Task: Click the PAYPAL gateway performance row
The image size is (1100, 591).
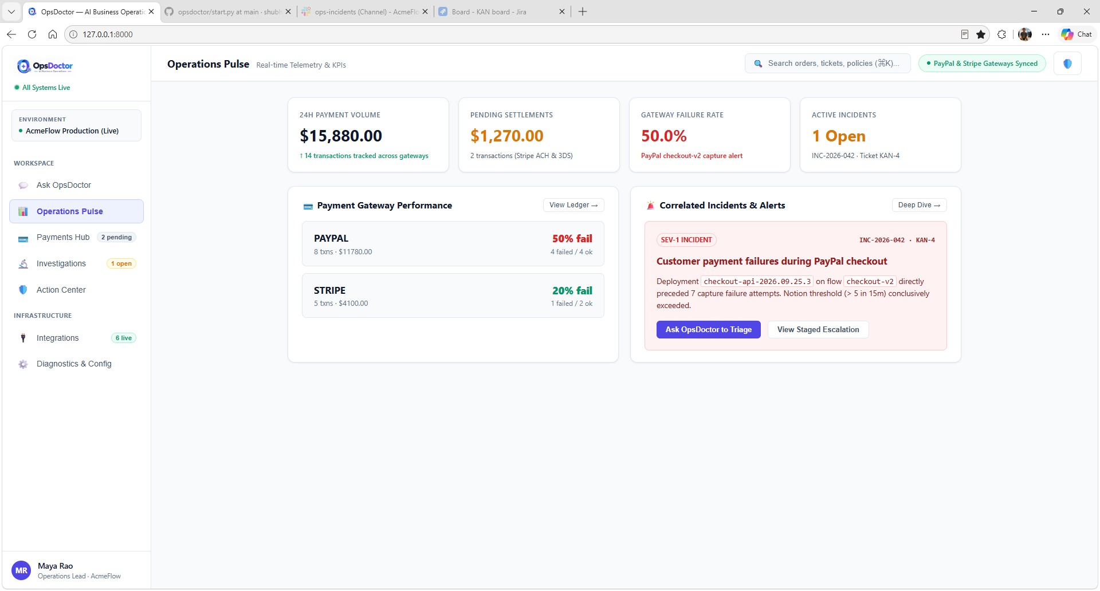Action: coord(453,244)
